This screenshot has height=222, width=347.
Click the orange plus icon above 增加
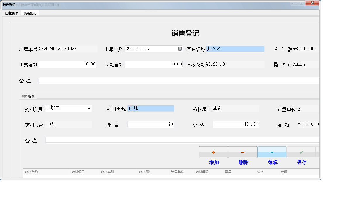pos(213,152)
